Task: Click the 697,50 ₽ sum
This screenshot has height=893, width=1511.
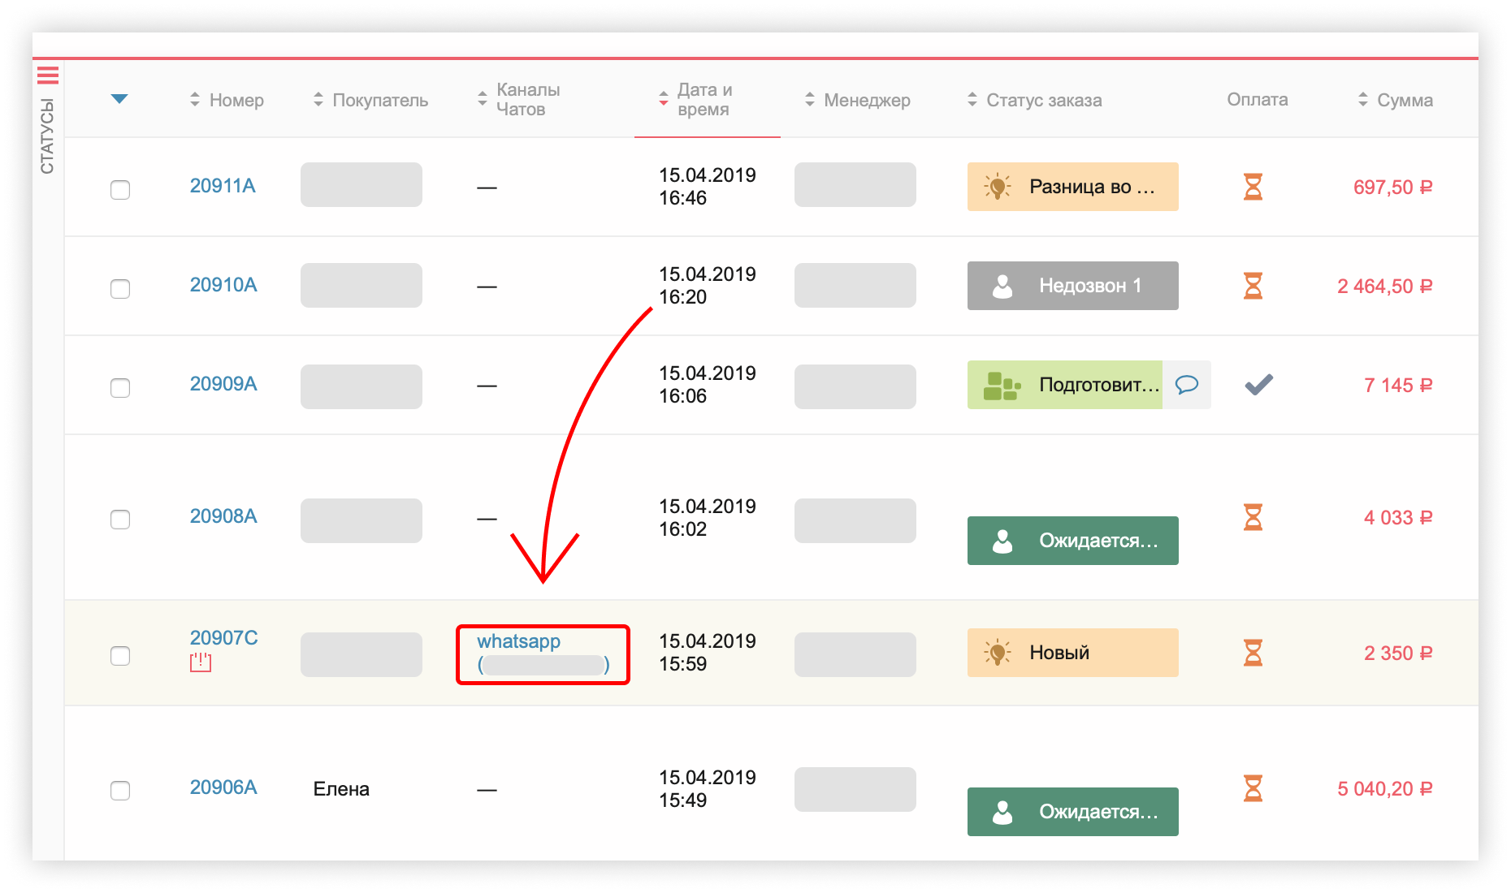Action: pos(1392,188)
